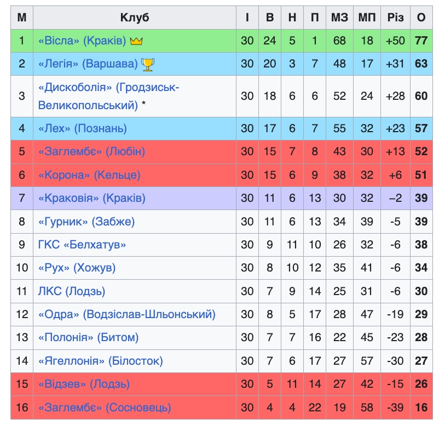Open the «Корона» (Кельце) page link
Viewport: 439px width, 430px height.
point(89,175)
